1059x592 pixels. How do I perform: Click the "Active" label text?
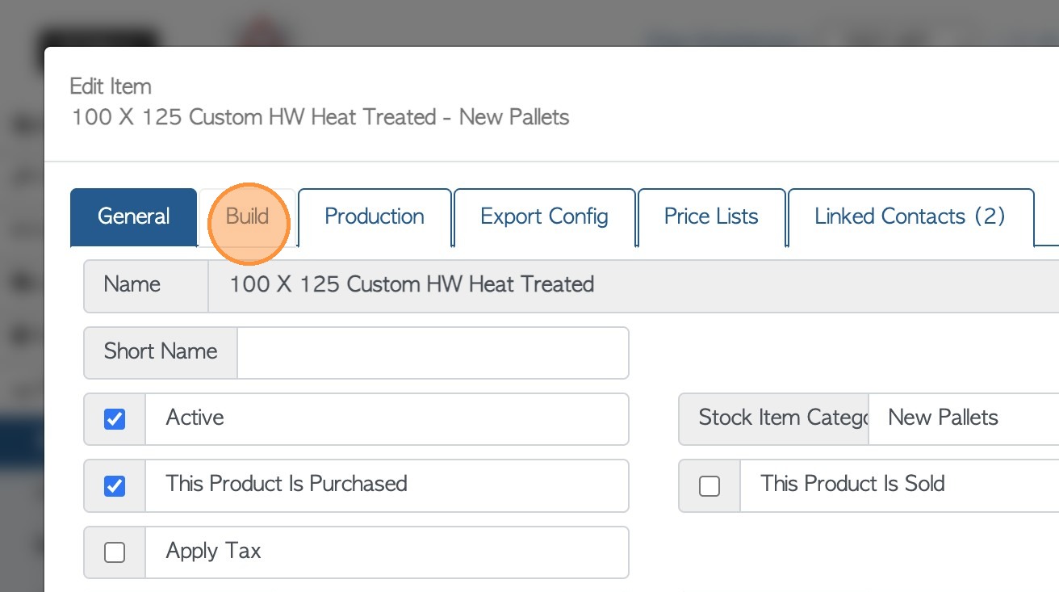(195, 418)
